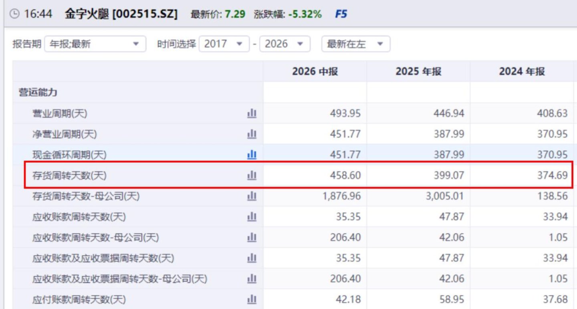Select the 存货周转天数-母公司(天) row label
Viewport: 577px width, 309px height.
pyautogui.click(x=86, y=197)
